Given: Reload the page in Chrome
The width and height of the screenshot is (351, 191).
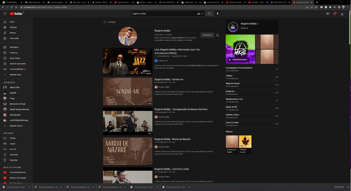Looking at the screenshot, I should point(11,7).
